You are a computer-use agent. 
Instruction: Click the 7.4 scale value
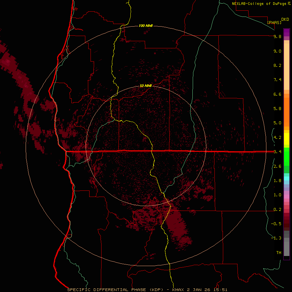pyautogui.click(x=277, y=80)
